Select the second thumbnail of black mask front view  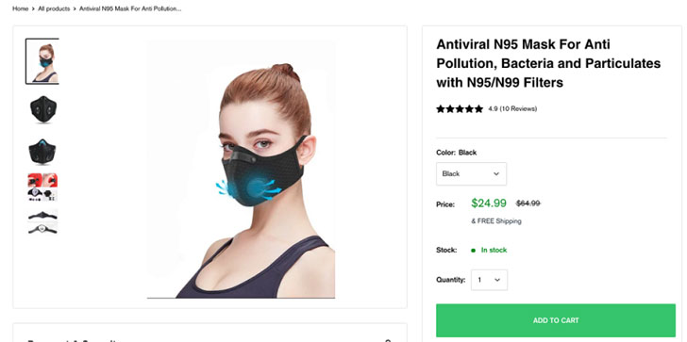tap(43, 109)
